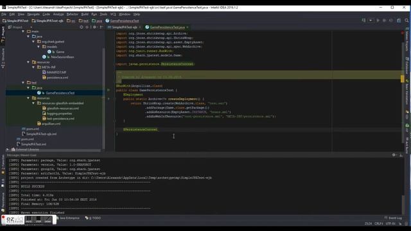Click the Collapse All icon in Project panel
The image size is (411, 231).
click(87, 27)
